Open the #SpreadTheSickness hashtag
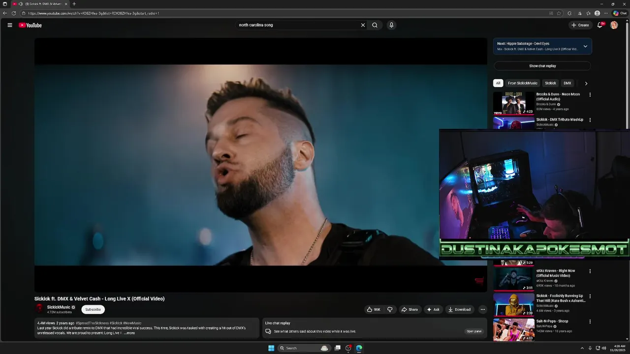The image size is (630, 354). (x=92, y=323)
